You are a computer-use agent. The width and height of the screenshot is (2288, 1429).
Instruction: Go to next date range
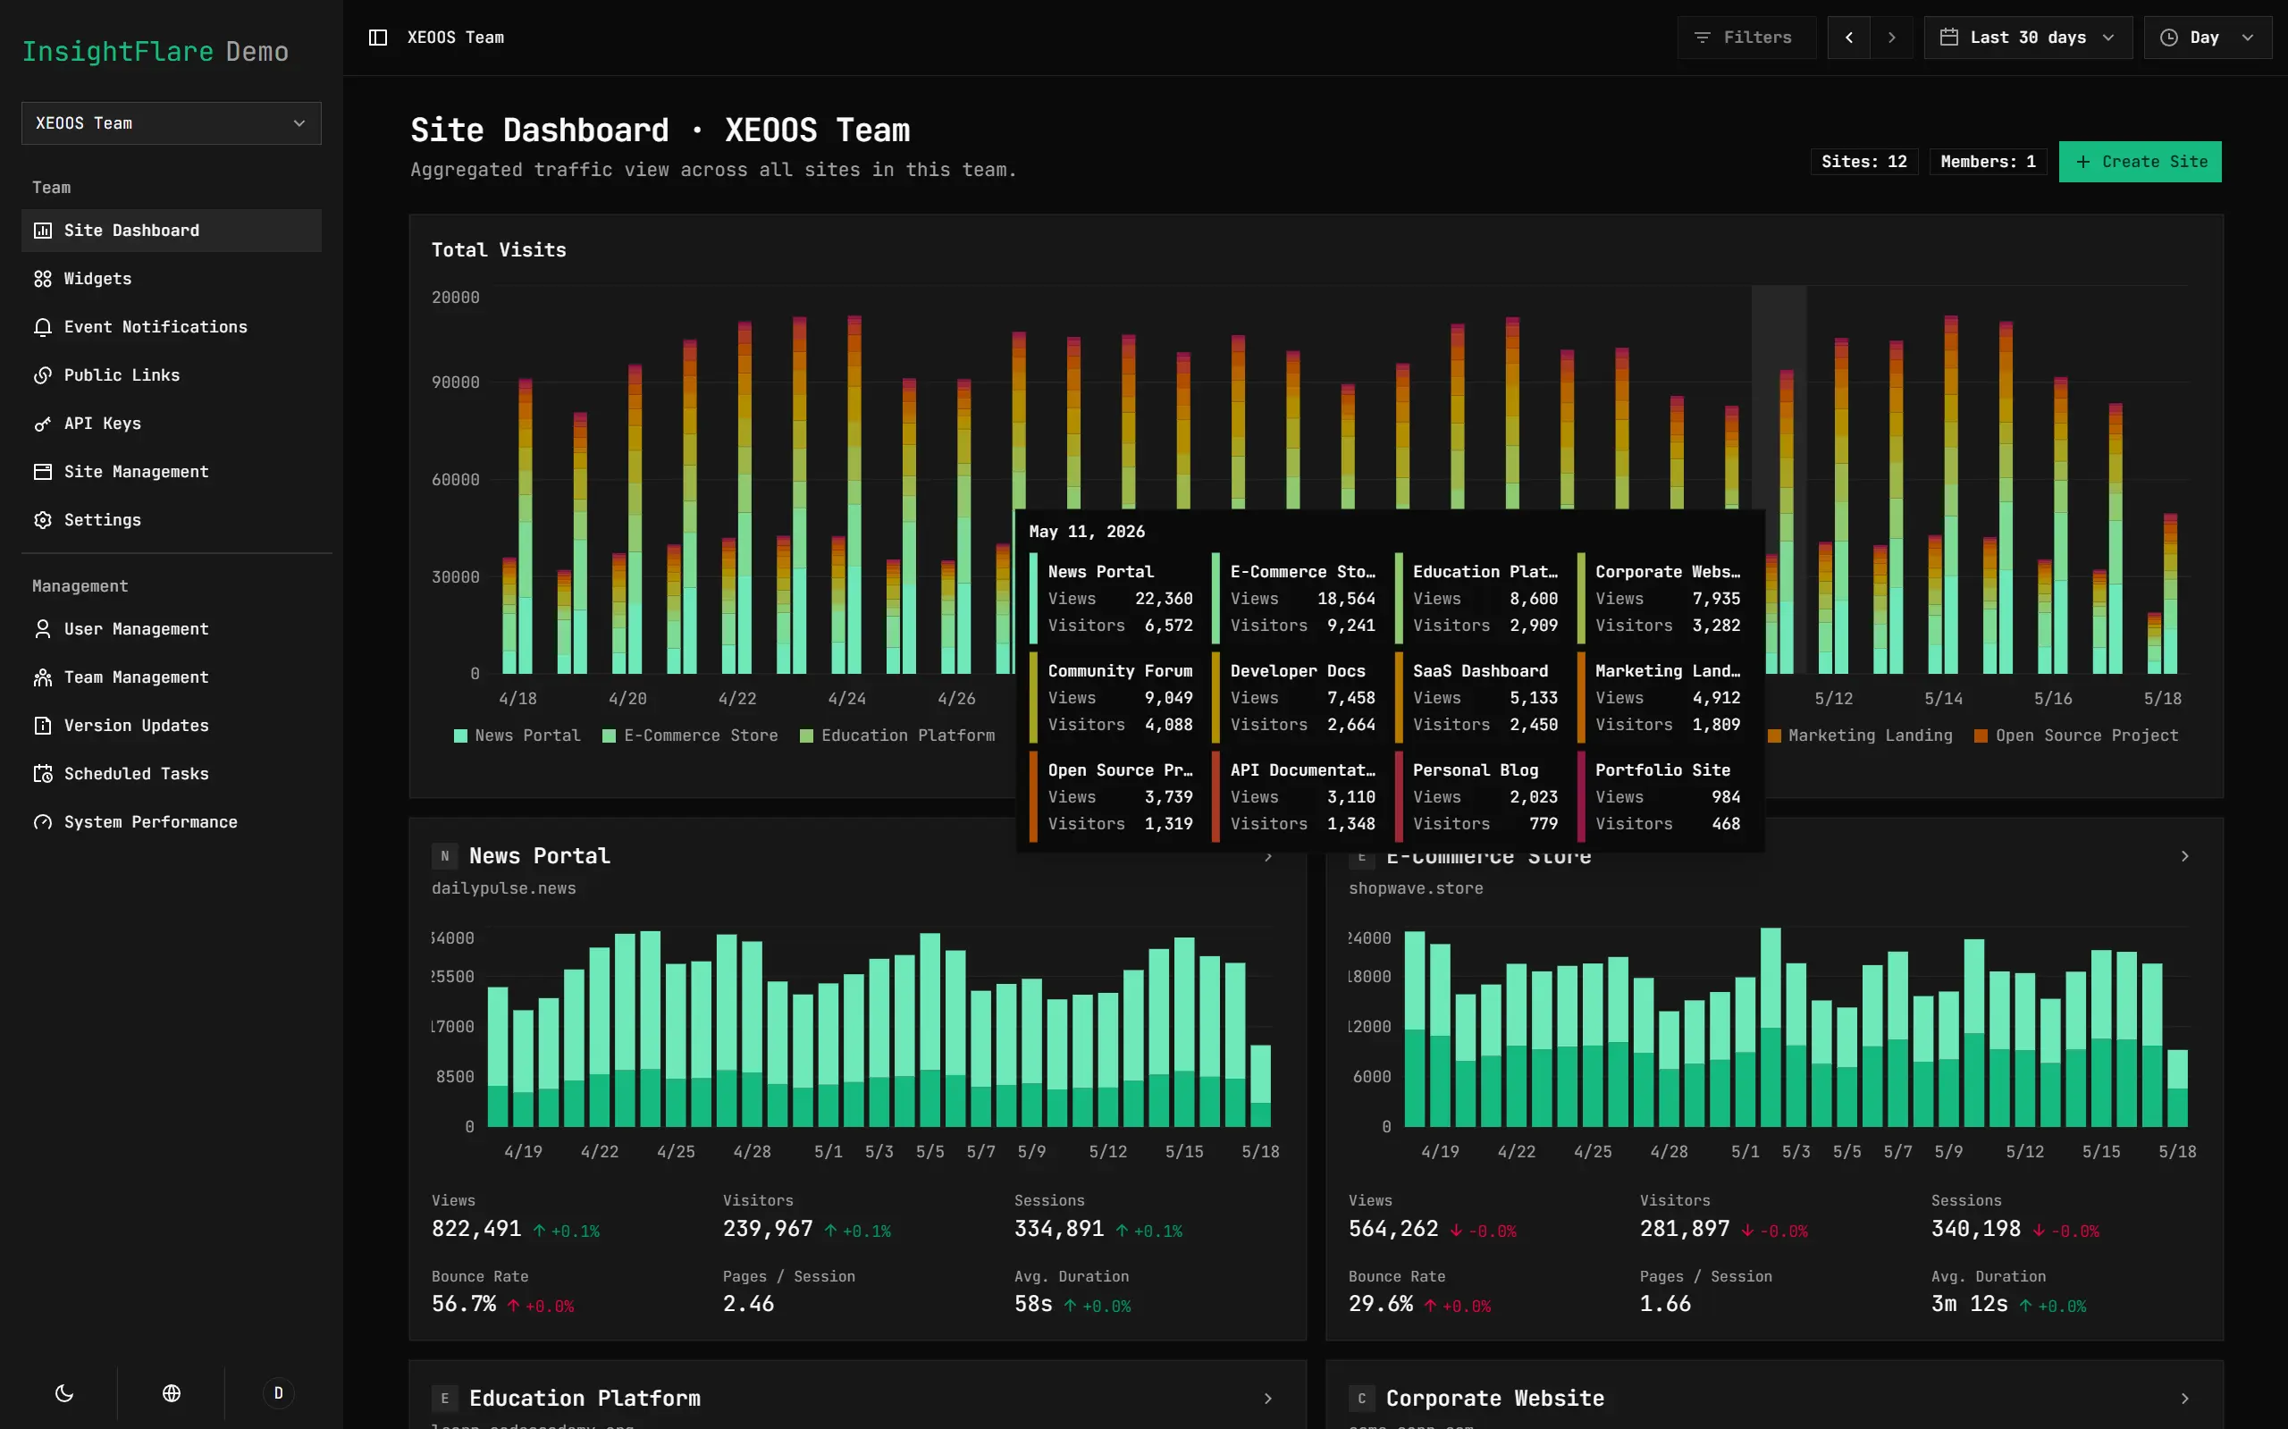tap(1891, 37)
